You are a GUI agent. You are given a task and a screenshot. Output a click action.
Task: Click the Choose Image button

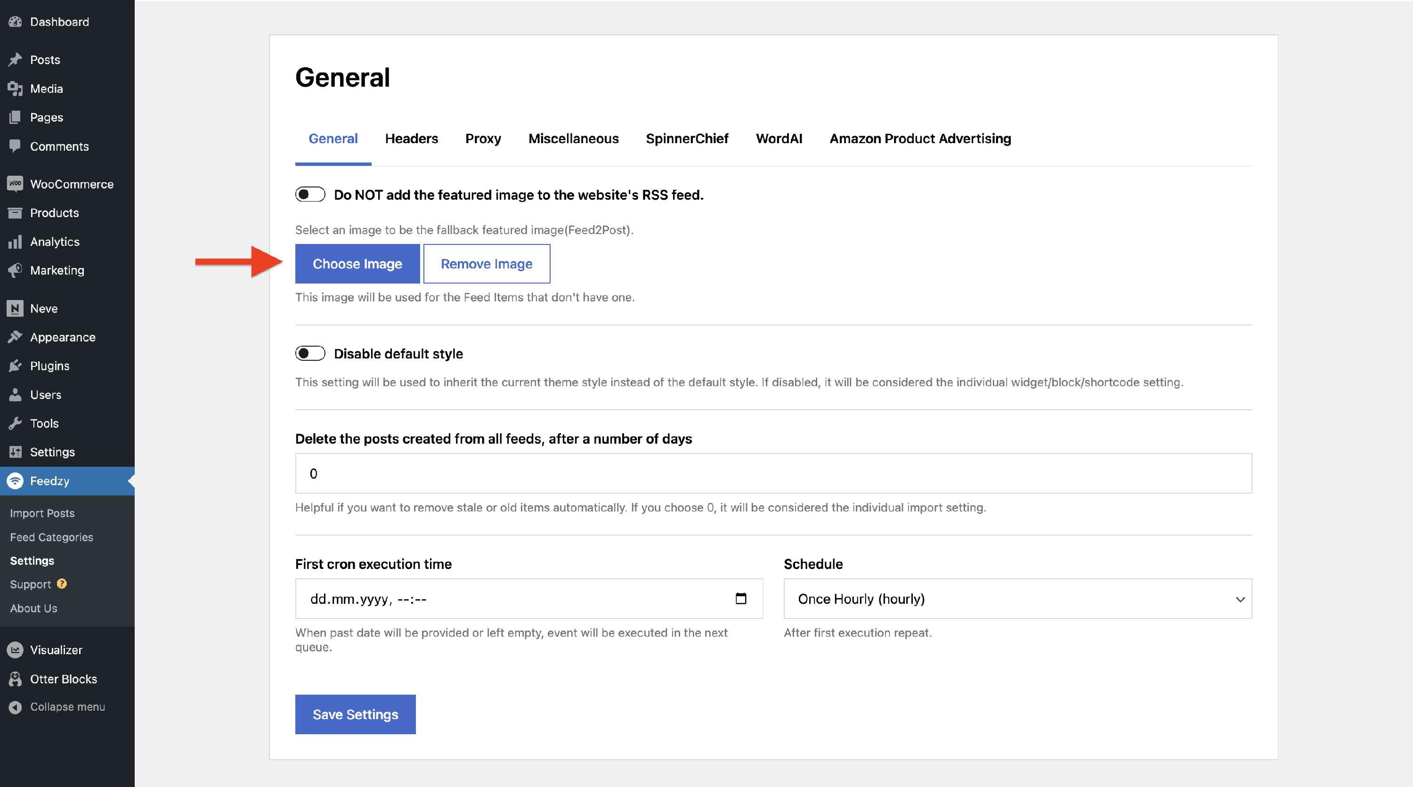(x=357, y=263)
